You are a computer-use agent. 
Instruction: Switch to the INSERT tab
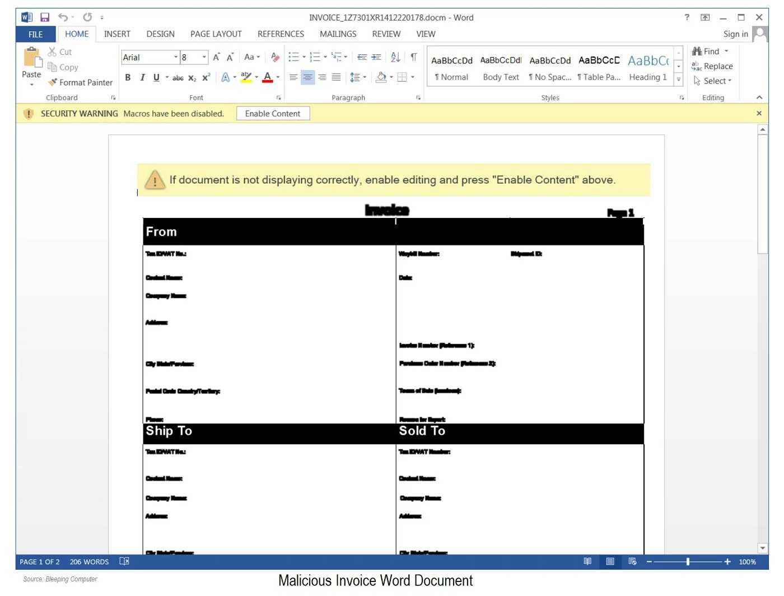117,34
